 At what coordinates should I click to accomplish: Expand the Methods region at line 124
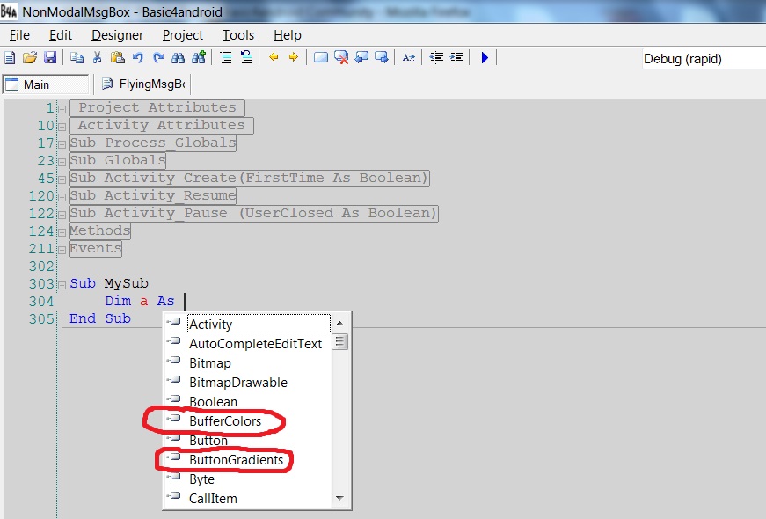point(62,232)
